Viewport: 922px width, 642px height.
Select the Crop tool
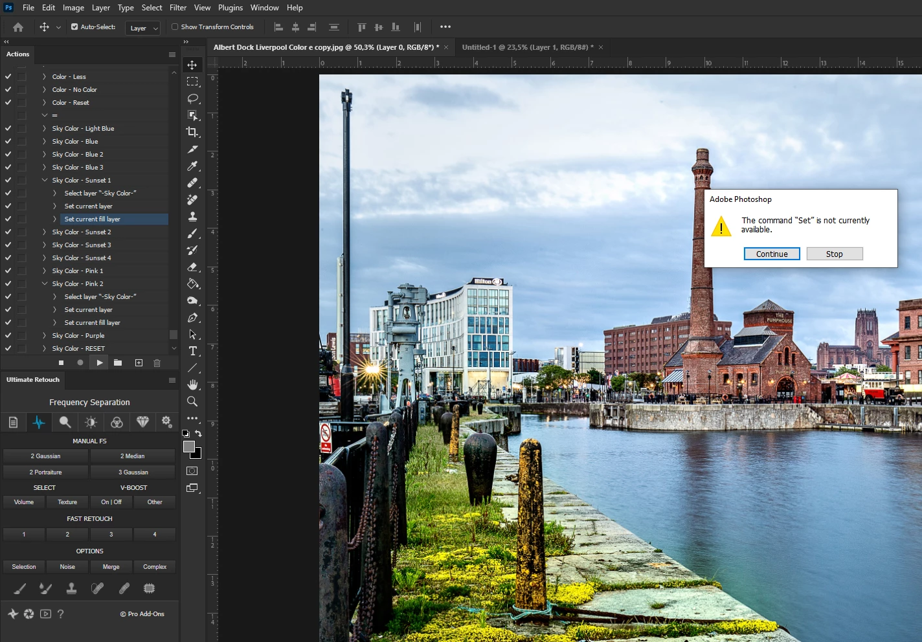192,132
